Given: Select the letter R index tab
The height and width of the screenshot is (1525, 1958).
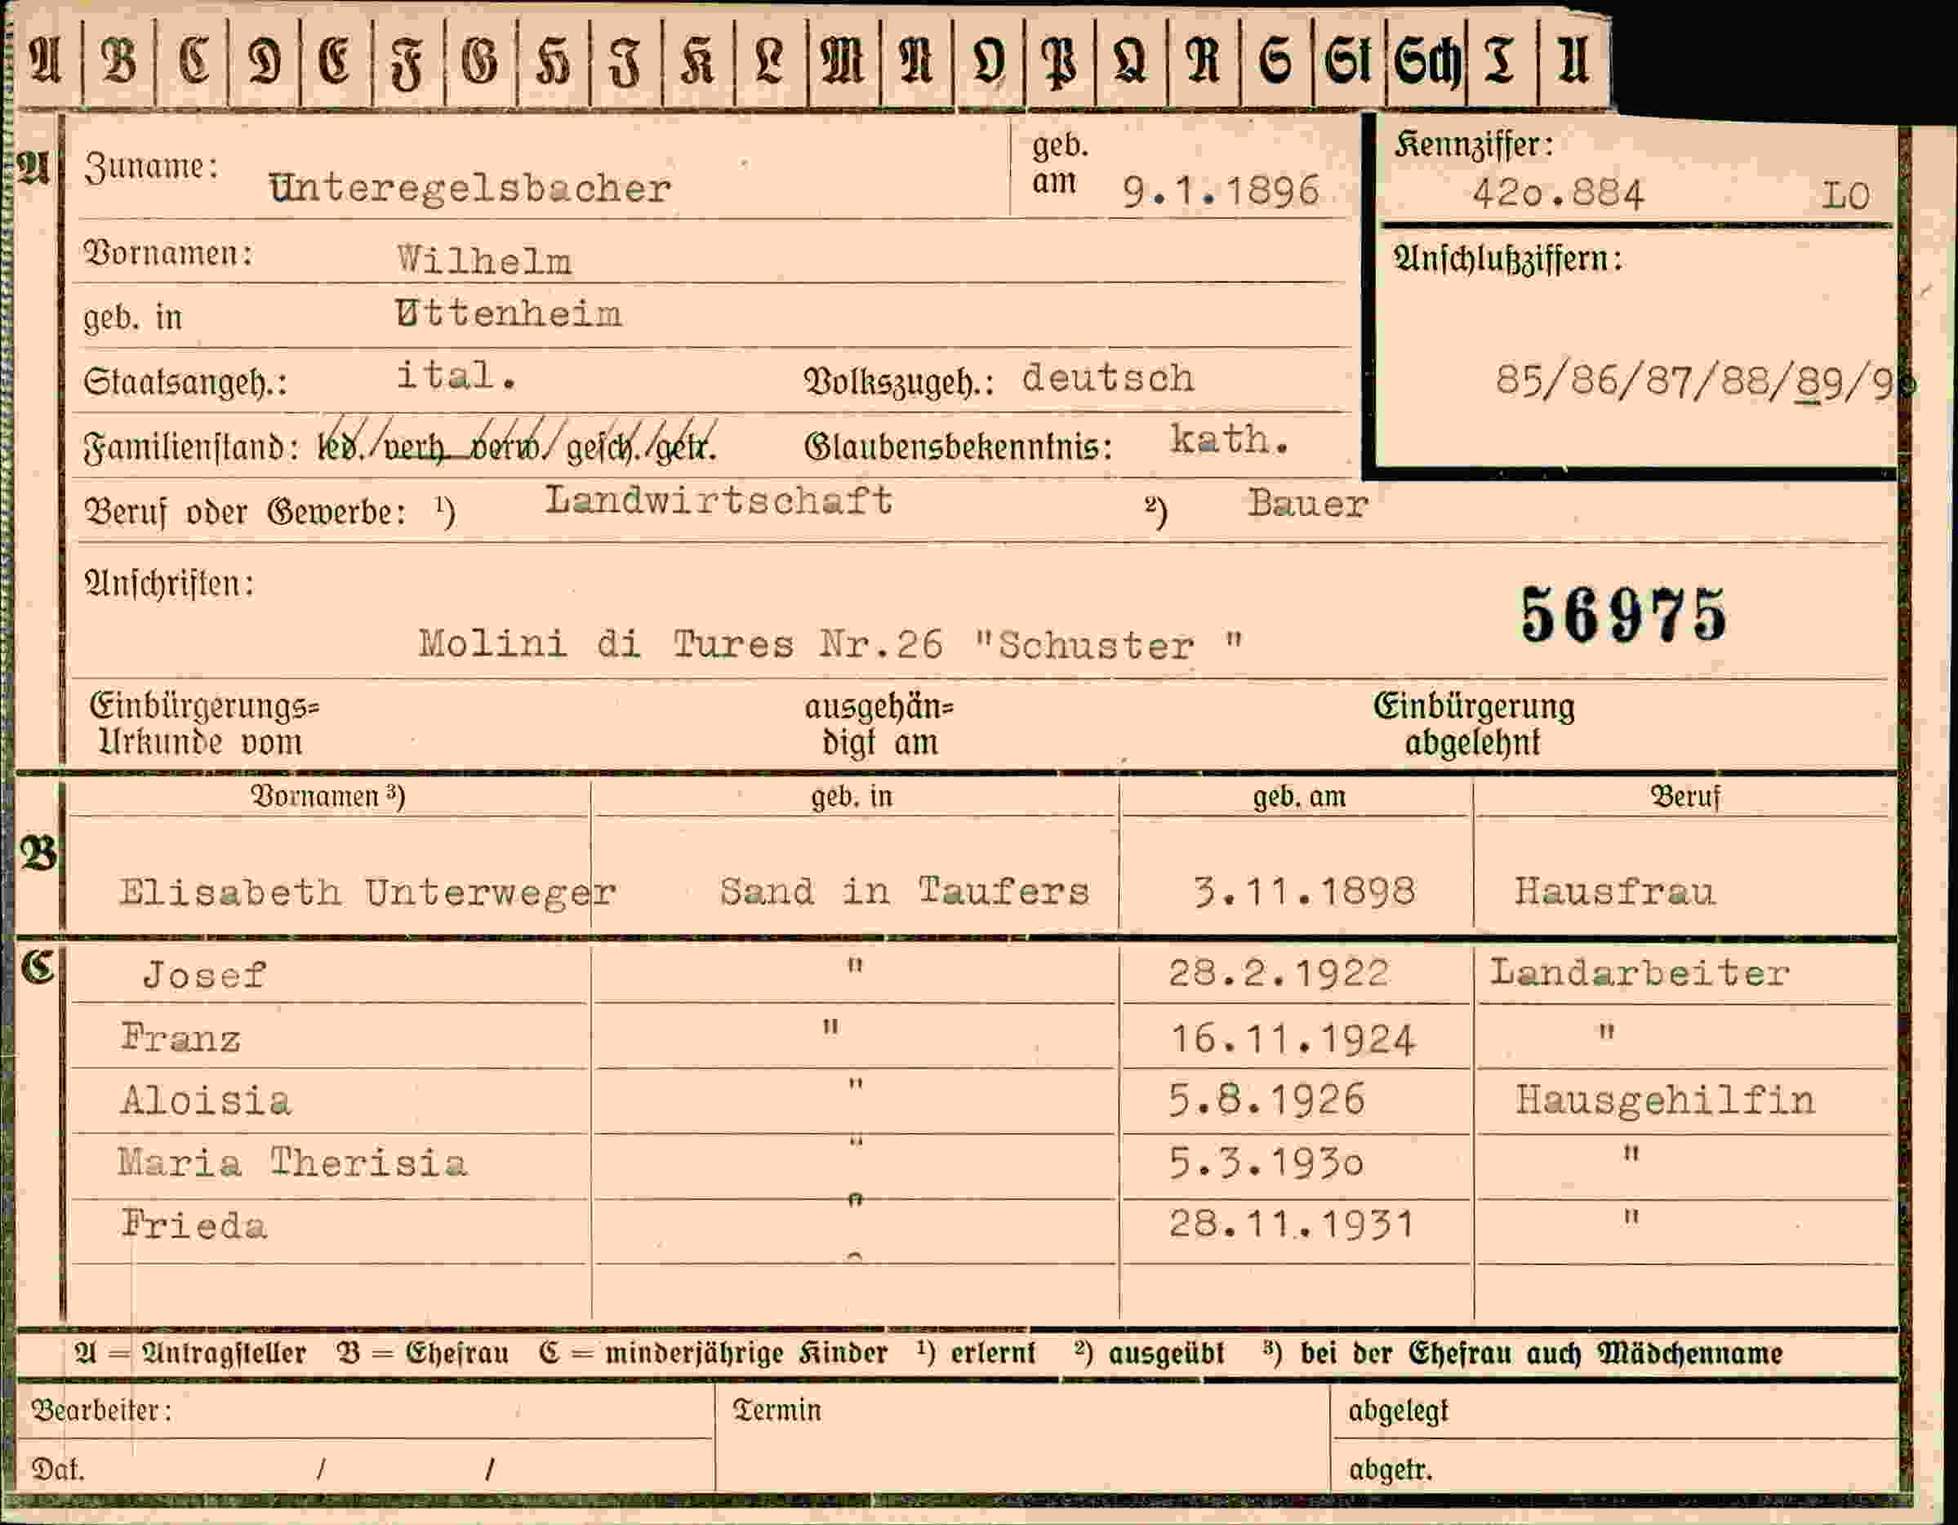Looking at the screenshot, I should pos(1203,61).
